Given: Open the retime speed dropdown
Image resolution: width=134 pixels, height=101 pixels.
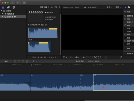Looking at the screenshot, I should click(x=77, y=57).
